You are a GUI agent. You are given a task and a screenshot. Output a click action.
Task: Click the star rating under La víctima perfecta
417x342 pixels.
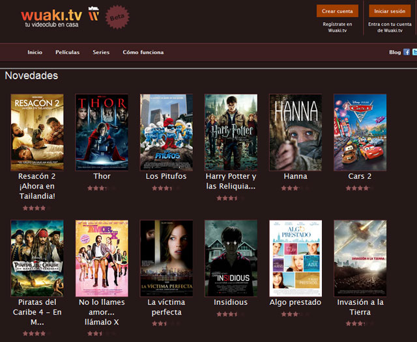coord(167,323)
